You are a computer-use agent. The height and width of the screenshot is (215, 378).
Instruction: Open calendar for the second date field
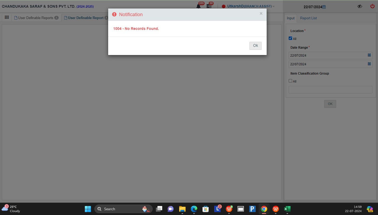click(x=369, y=64)
